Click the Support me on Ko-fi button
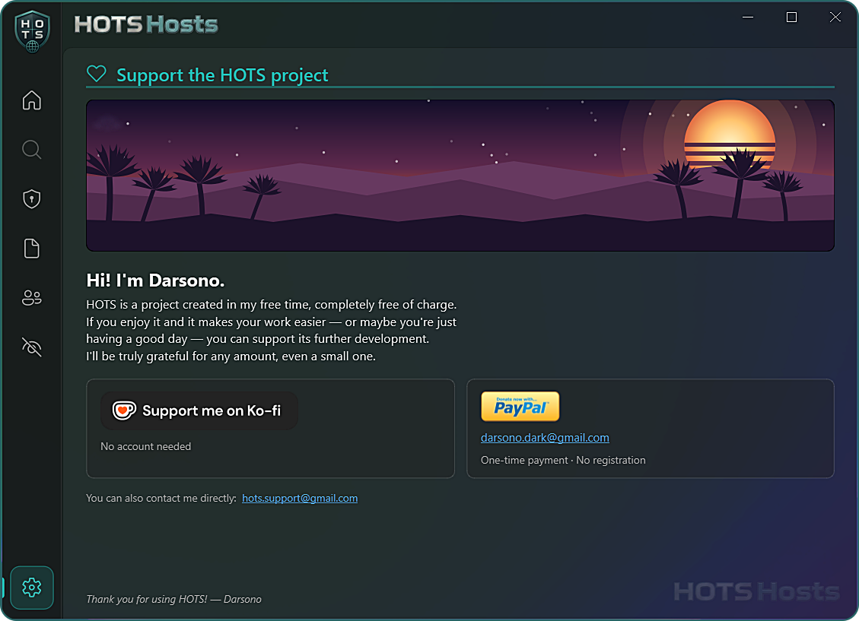The height and width of the screenshot is (621, 859). [x=199, y=410]
